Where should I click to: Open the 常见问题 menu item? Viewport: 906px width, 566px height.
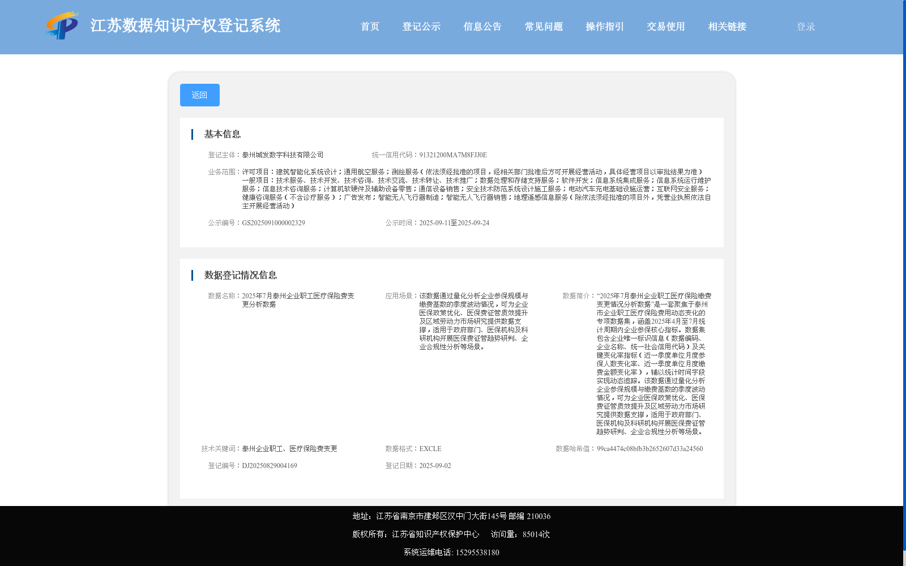click(x=544, y=27)
